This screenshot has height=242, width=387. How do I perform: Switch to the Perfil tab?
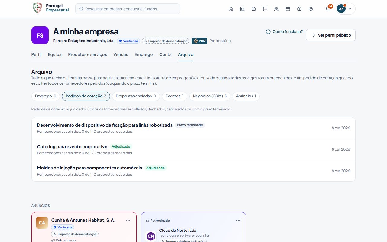36,54
